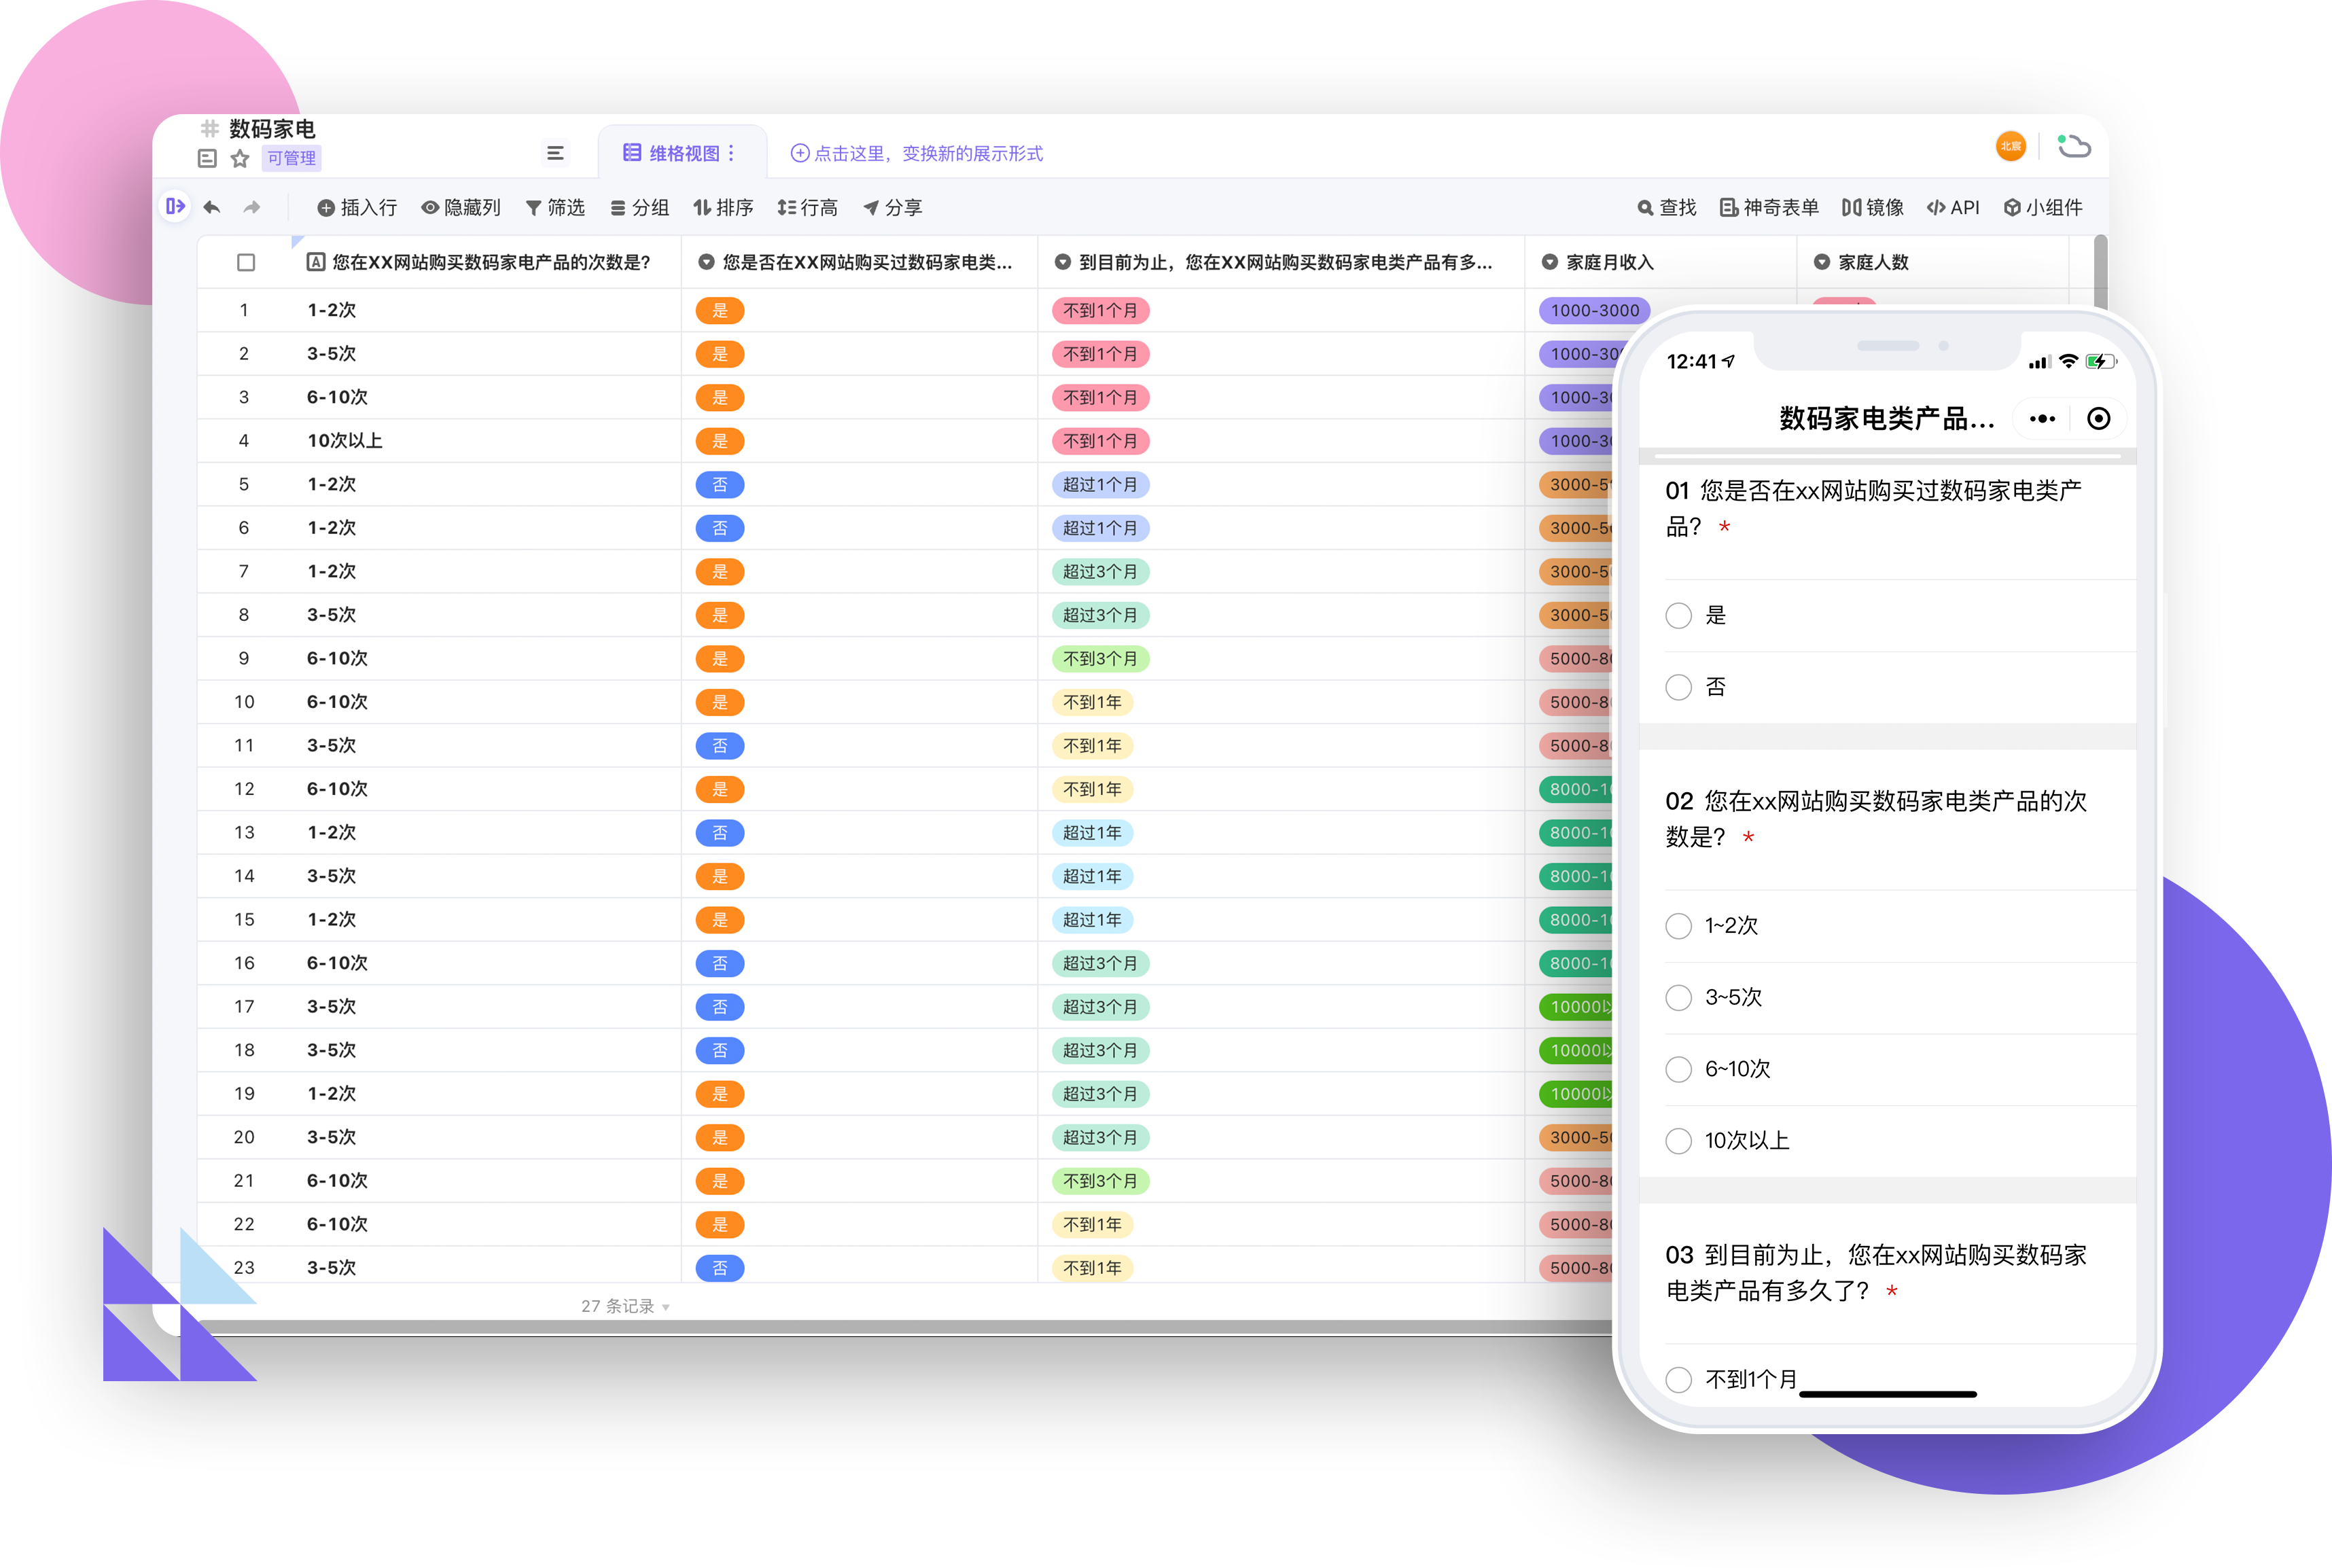Click the redo arrow icon
2332x1568 pixels.
(251, 207)
